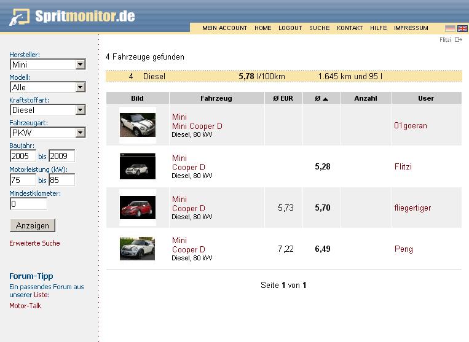The image size is (469, 342).
Task: Focus the Baujahr start field with 2005
Action: (x=23, y=157)
